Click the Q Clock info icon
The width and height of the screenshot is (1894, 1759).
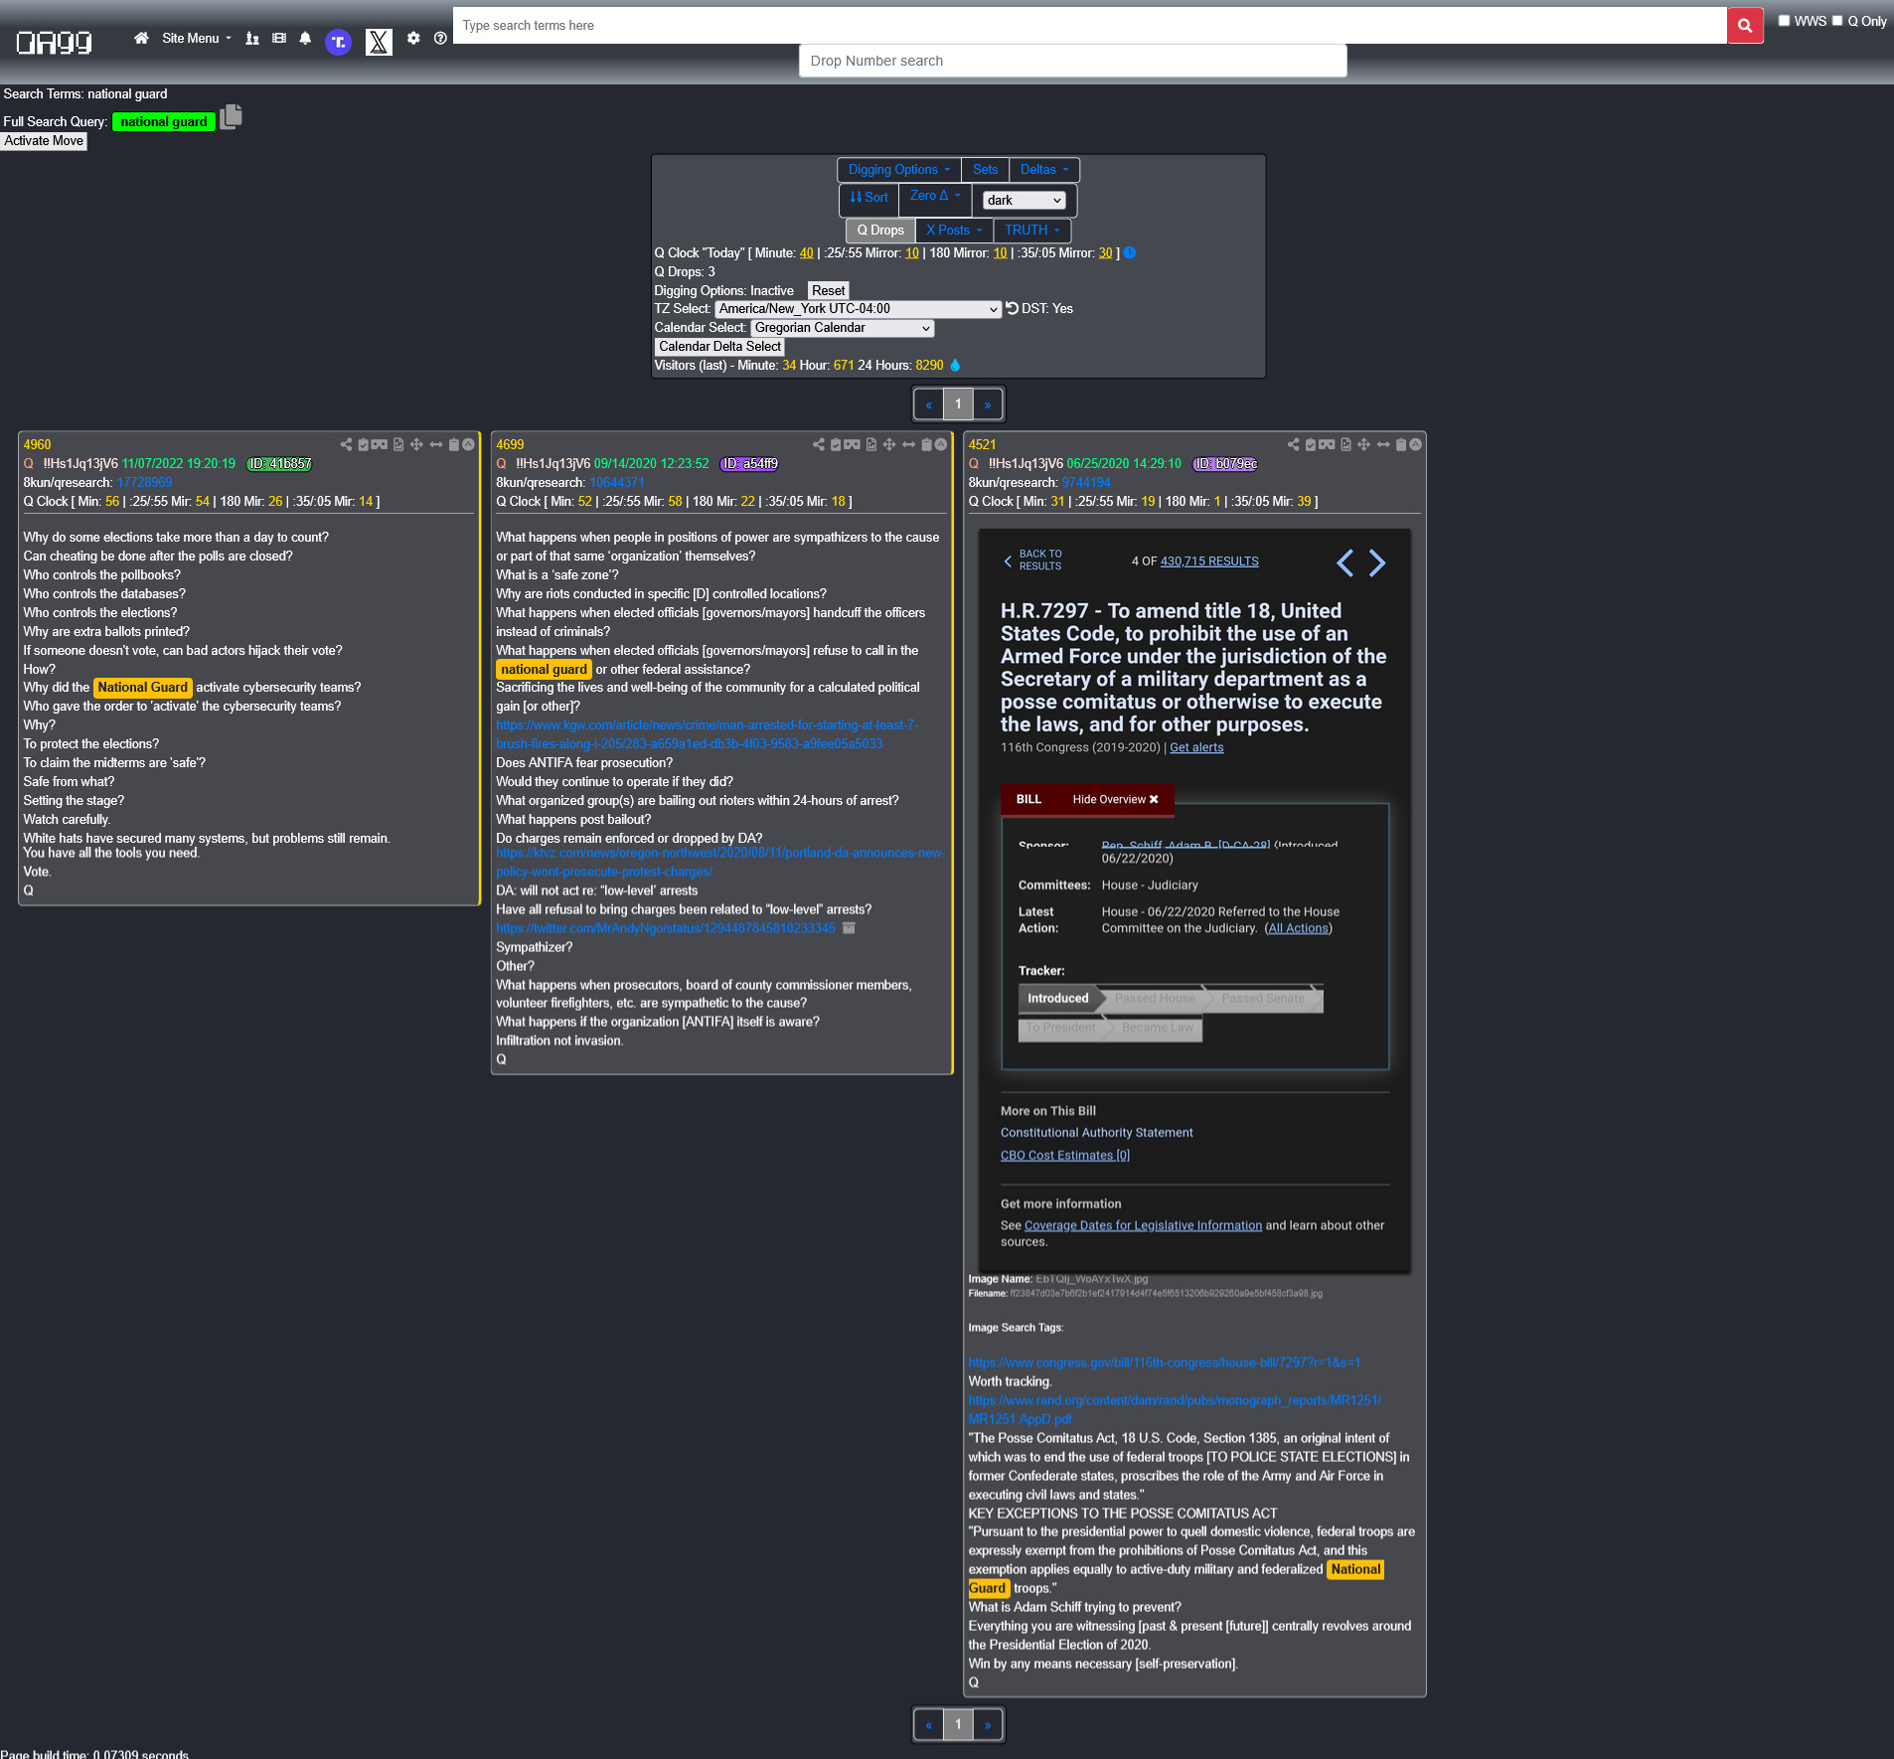[x=1130, y=253]
